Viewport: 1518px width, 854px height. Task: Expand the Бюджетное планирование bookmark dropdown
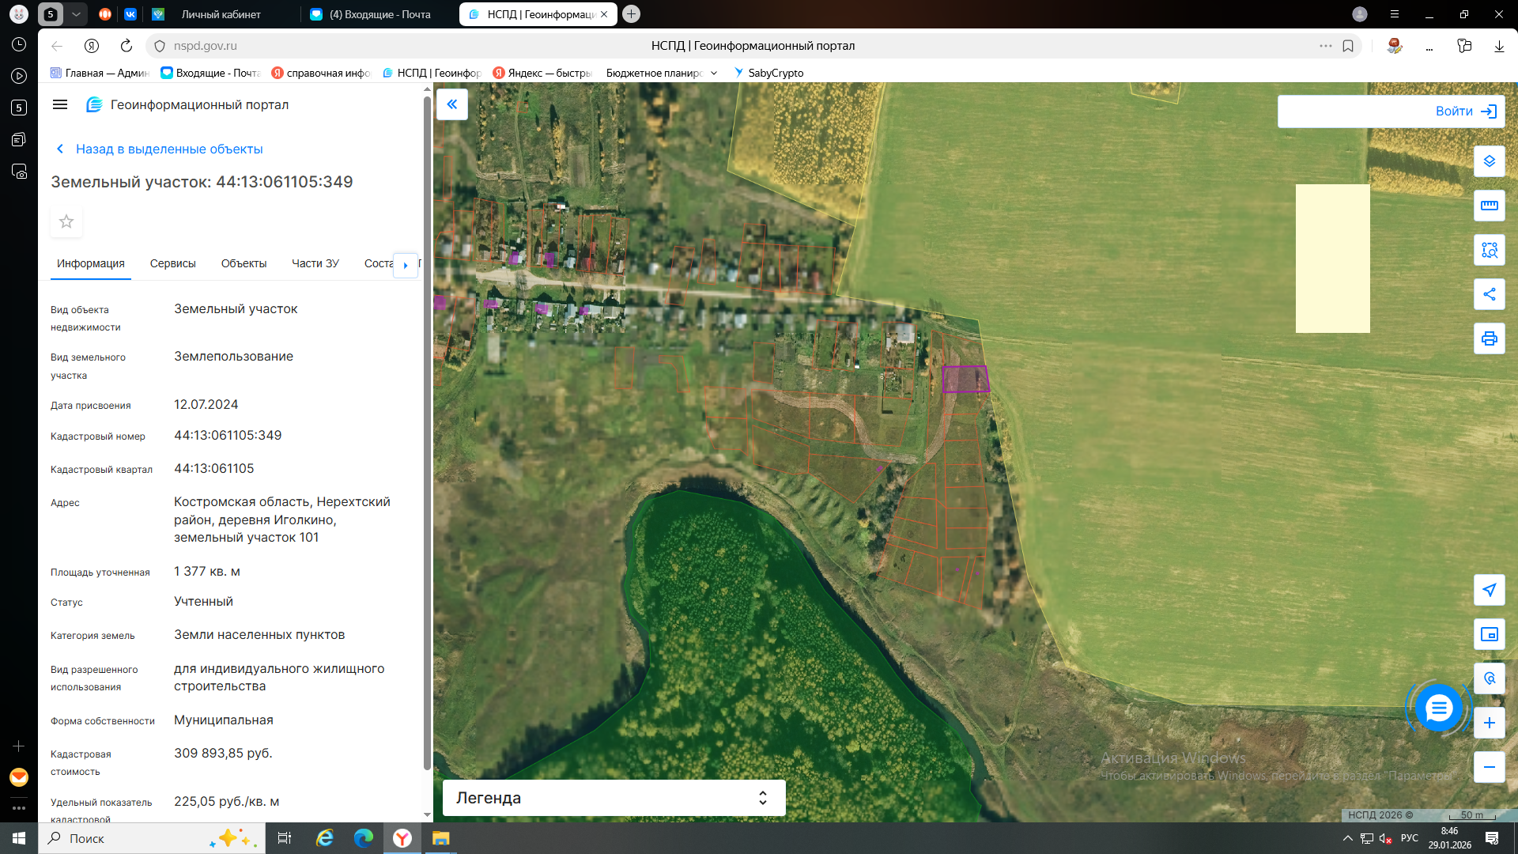pyautogui.click(x=714, y=73)
